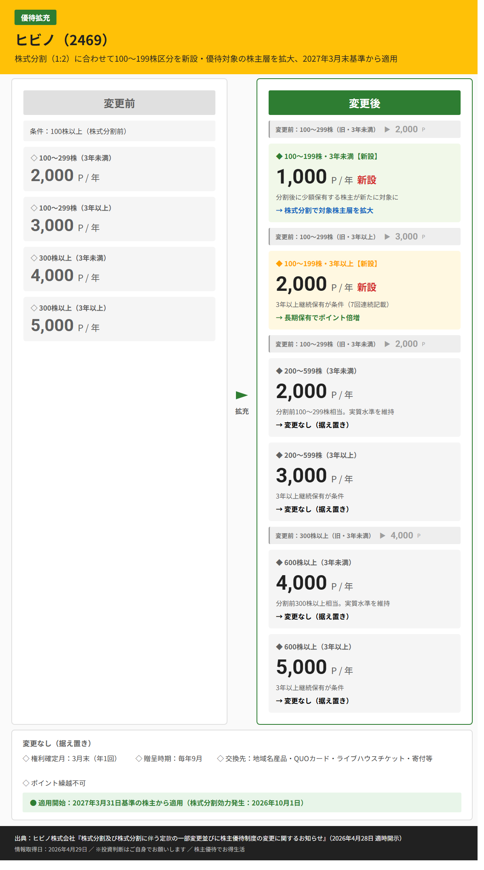Click the 変更前 gray header
Screen dimensions: 484x870
[119, 103]
